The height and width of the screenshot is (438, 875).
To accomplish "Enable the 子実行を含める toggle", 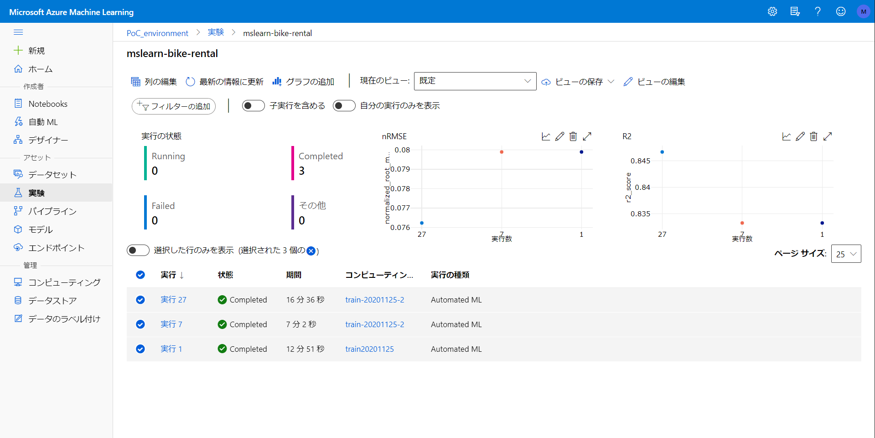I will [x=254, y=105].
